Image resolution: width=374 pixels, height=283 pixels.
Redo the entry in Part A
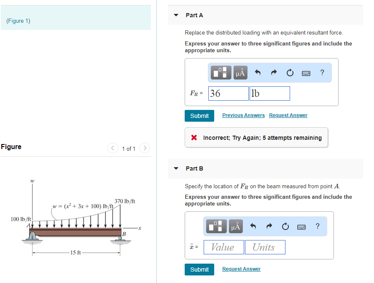pyautogui.click(x=274, y=72)
